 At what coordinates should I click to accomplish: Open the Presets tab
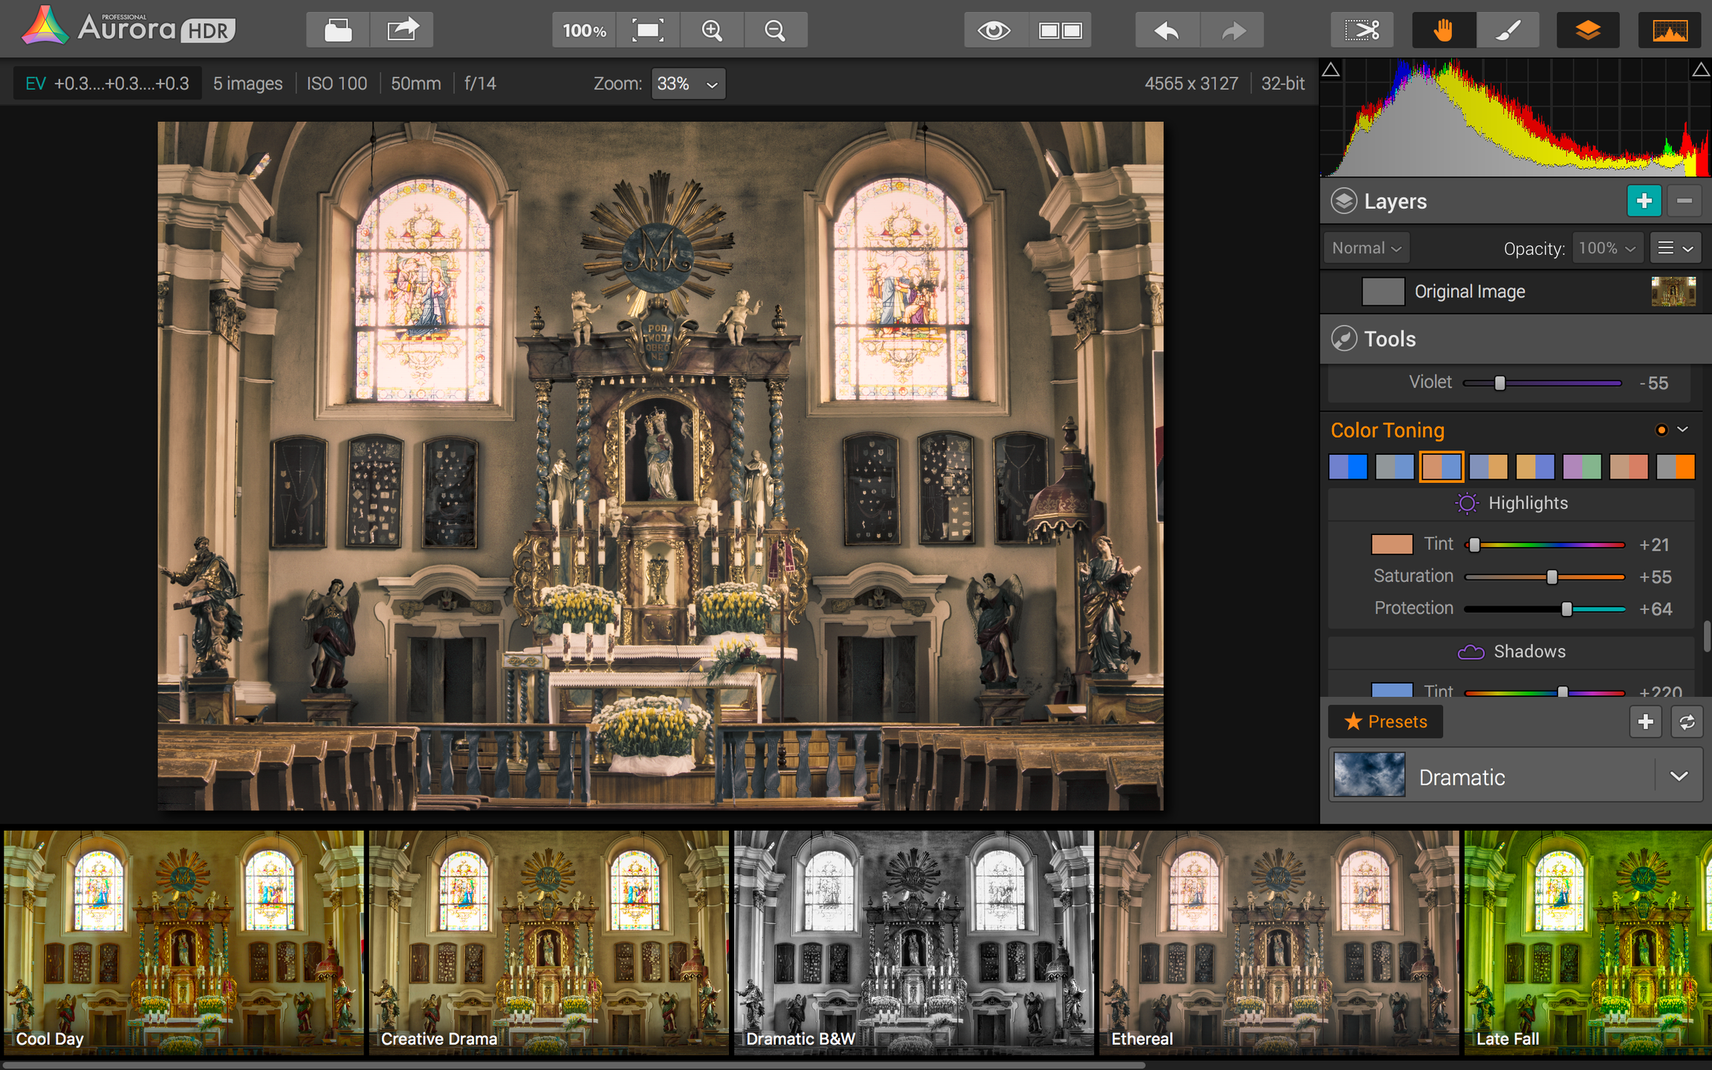[1386, 722]
